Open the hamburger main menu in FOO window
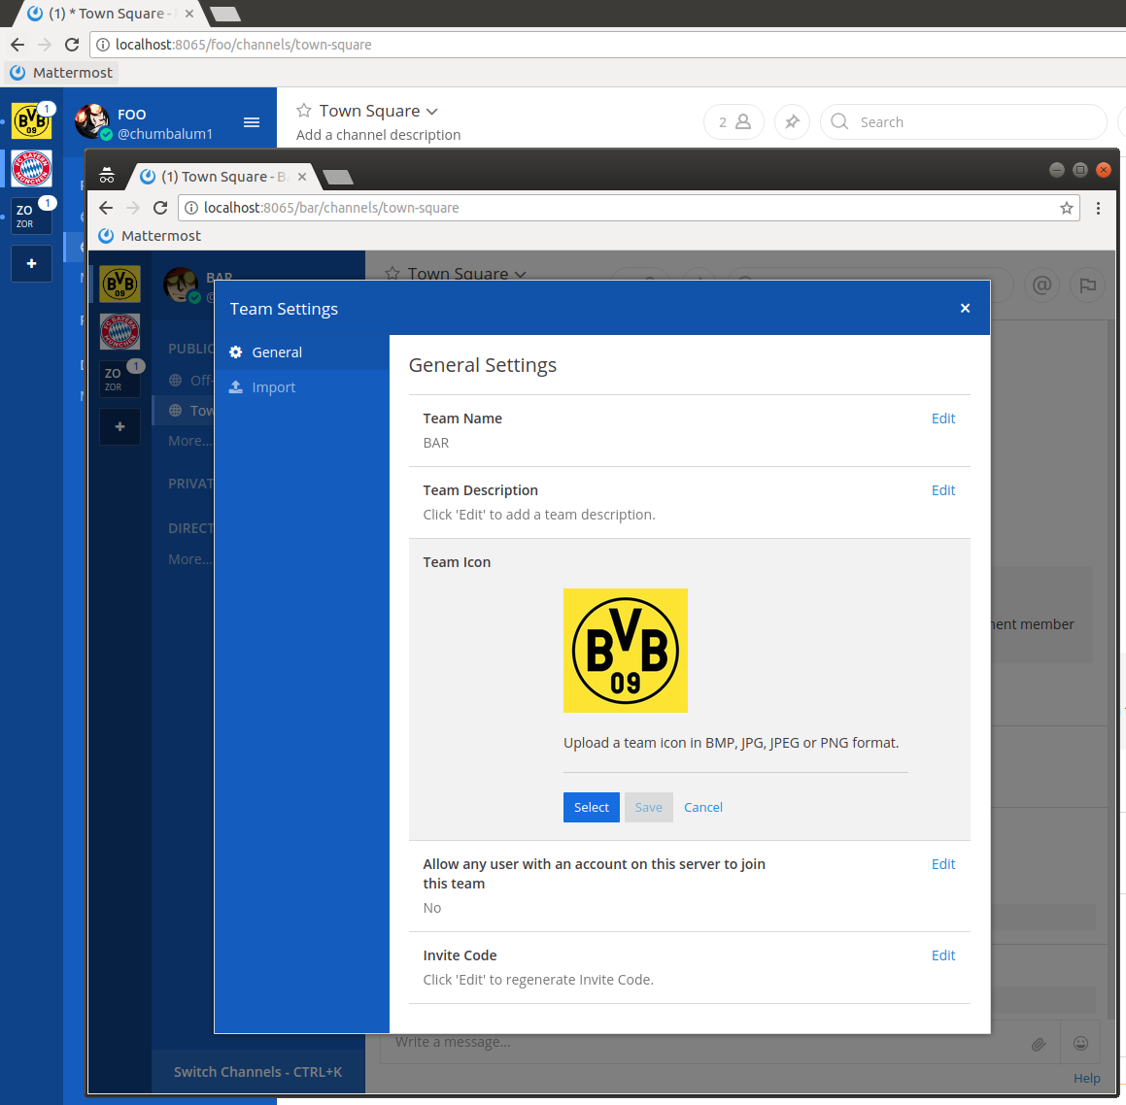 click(252, 122)
